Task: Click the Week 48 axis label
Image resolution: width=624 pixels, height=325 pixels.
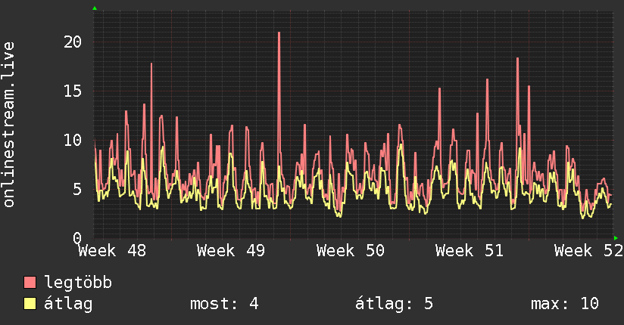Action: tap(112, 251)
